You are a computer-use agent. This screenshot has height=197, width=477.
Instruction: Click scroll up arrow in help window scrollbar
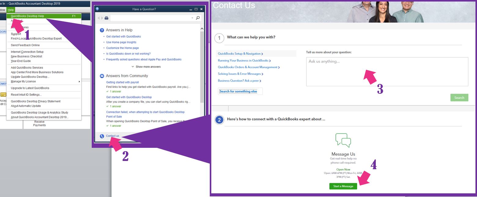point(202,29)
